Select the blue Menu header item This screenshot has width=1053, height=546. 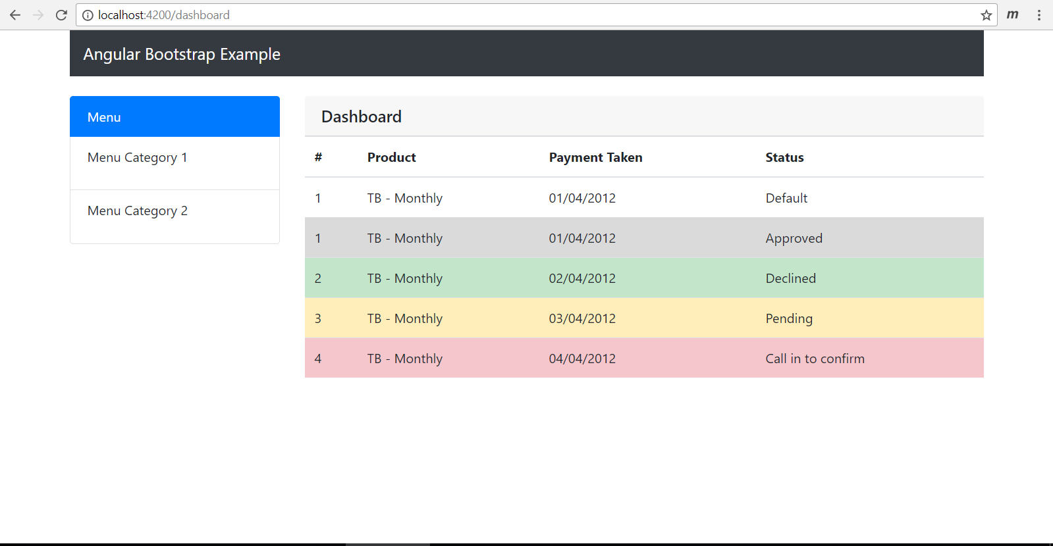tap(175, 117)
